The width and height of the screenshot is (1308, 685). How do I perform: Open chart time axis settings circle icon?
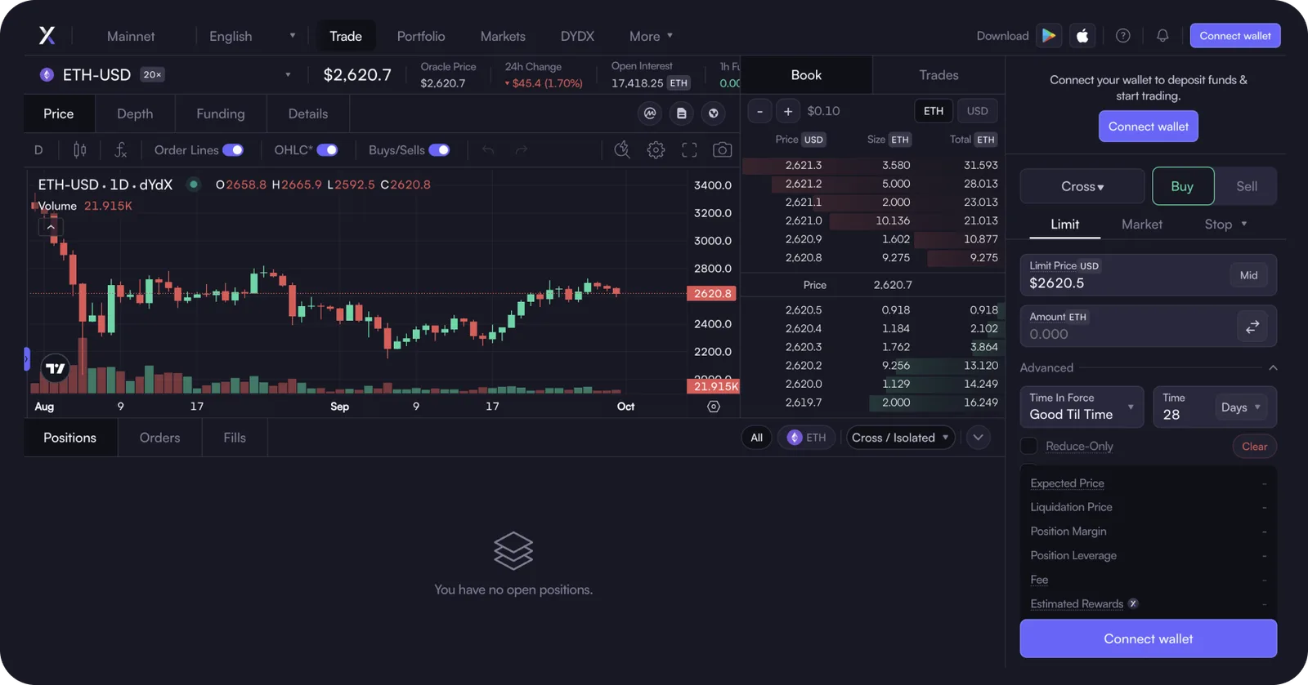click(x=714, y=407)
